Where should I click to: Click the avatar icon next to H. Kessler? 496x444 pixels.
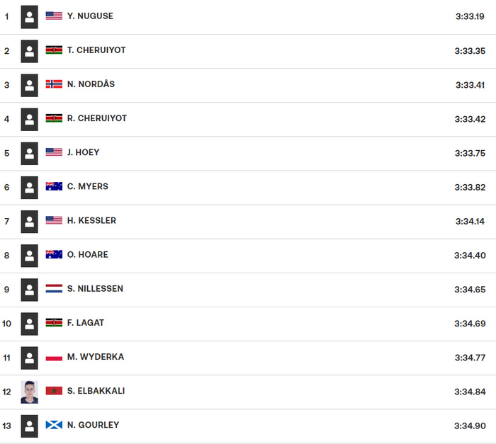pos(29,220)
